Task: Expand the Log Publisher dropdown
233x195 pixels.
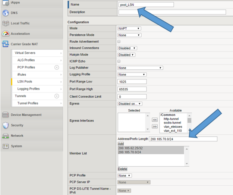Action: tap(140, 68)
